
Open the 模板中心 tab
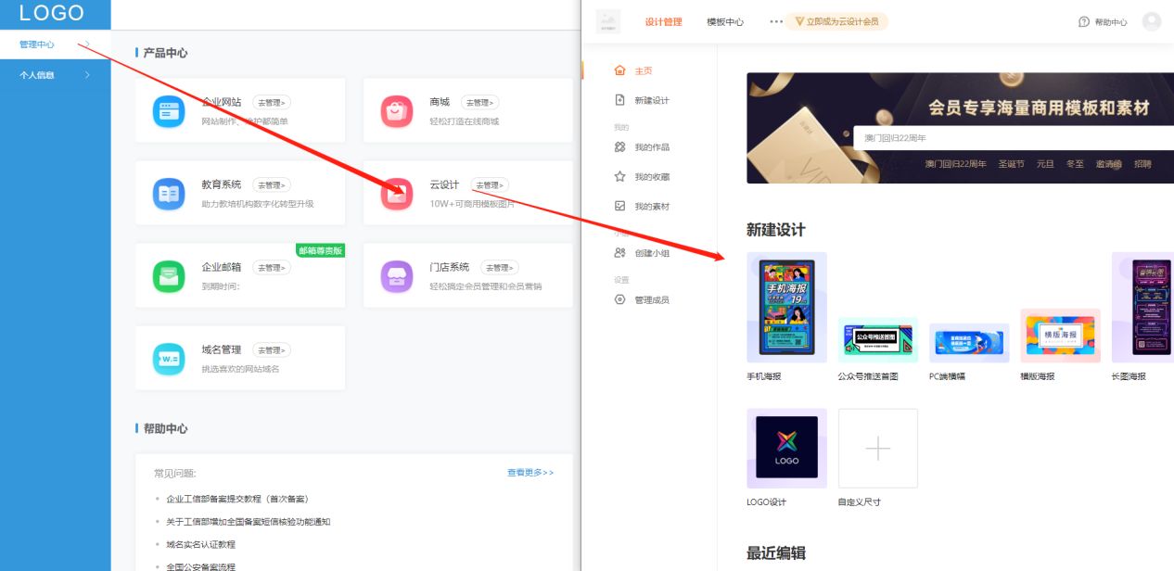725,21
